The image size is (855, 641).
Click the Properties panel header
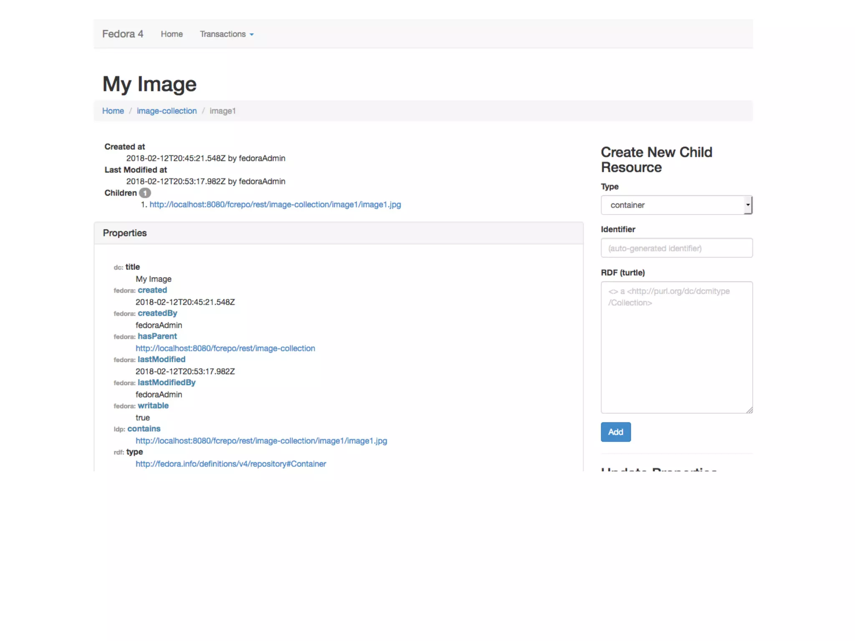(338, 233)
